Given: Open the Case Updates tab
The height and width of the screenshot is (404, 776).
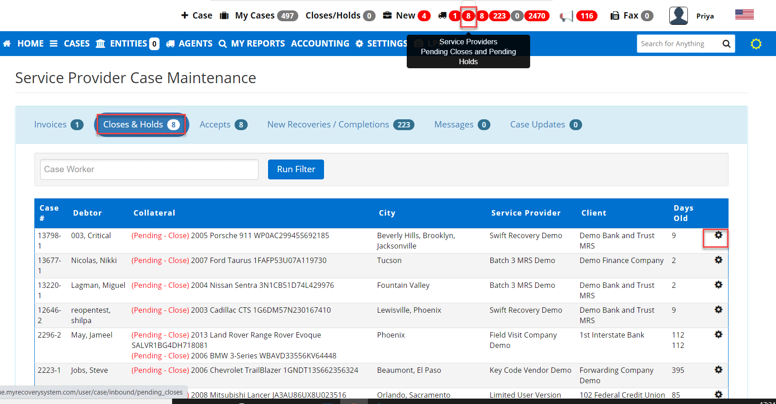Looking at the screenshot, I should coord(546,125).
